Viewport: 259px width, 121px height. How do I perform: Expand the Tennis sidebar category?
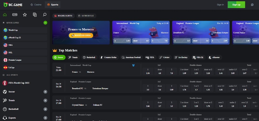pos(45,100)
